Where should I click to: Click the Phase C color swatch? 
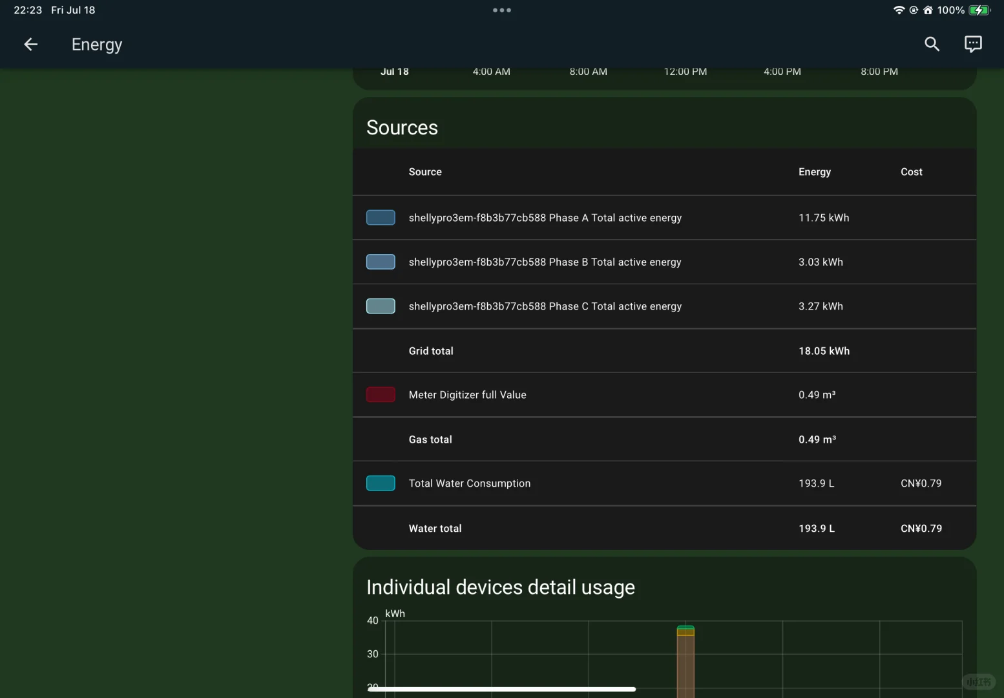381,306
